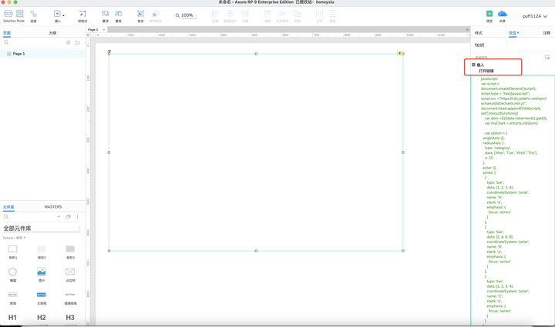Switch to the Pages (页面) tab
The height and width of the screenshot is (327, 555).
7,33
